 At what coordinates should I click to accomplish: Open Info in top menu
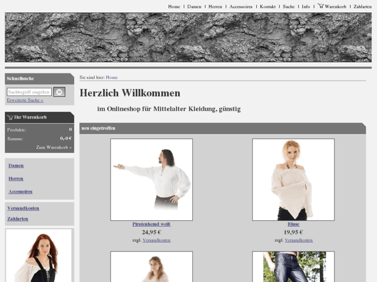coord(306,7)
